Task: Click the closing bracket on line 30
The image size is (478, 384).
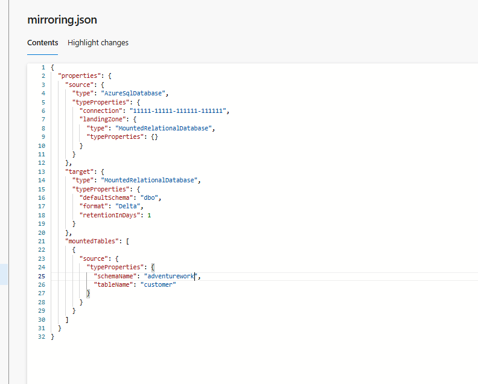Action: (x=67, y=319)
